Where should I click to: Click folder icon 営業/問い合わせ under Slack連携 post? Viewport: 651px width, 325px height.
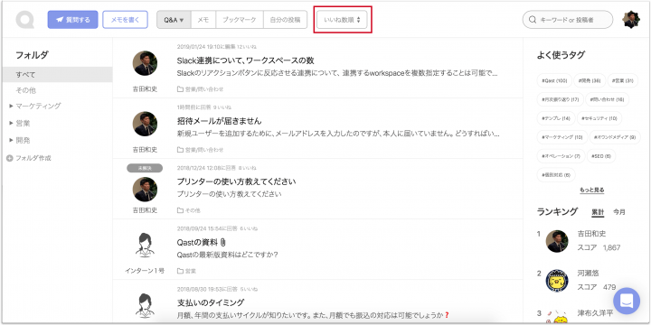coord(180,89)
